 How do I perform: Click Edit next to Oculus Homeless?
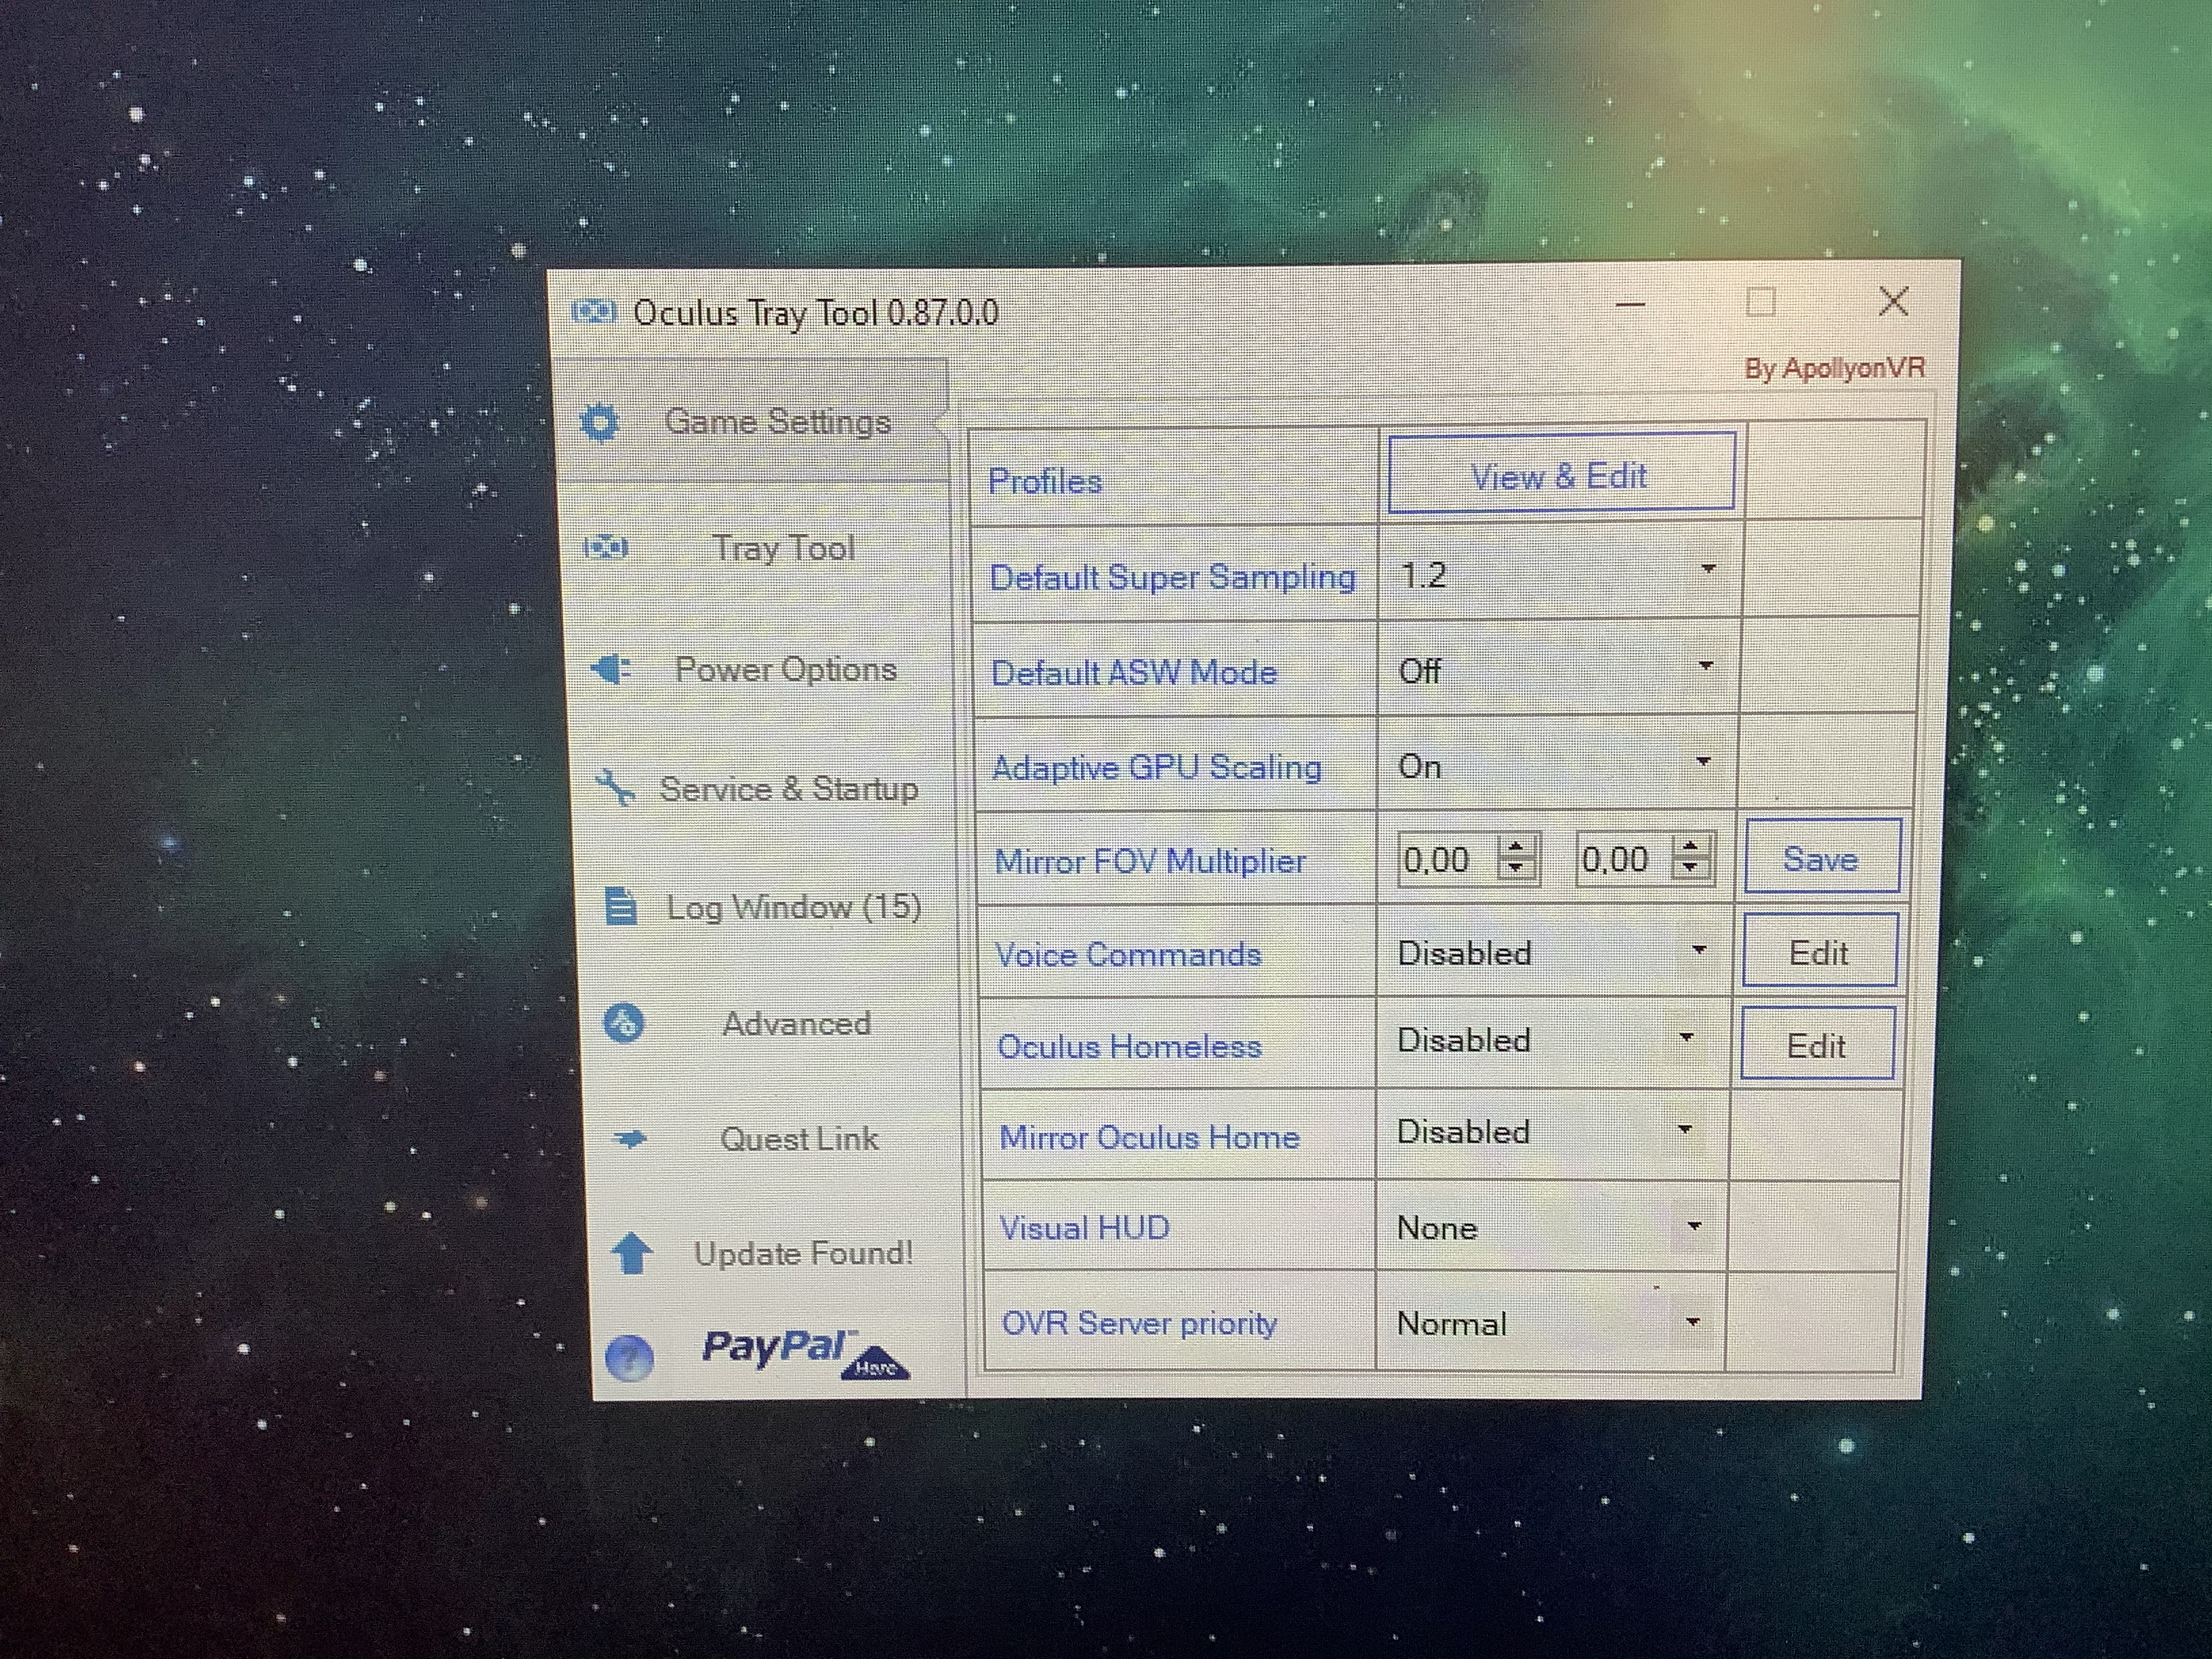[1817, 1044]
